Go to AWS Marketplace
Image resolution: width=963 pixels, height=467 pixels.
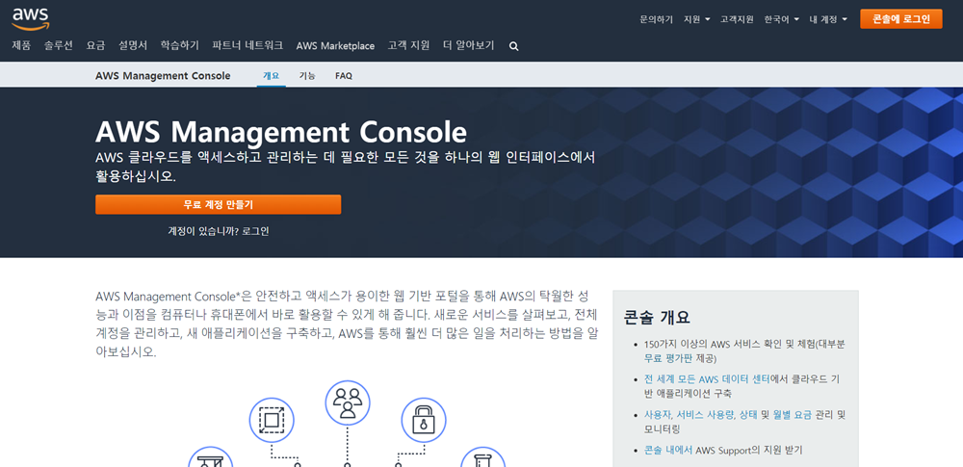click(335, 45)
